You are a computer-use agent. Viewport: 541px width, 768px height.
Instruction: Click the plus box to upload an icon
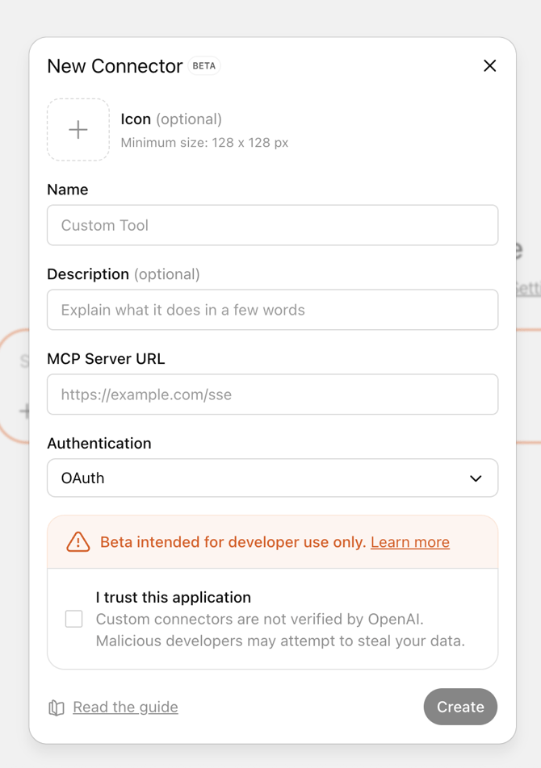pos(78,130)
